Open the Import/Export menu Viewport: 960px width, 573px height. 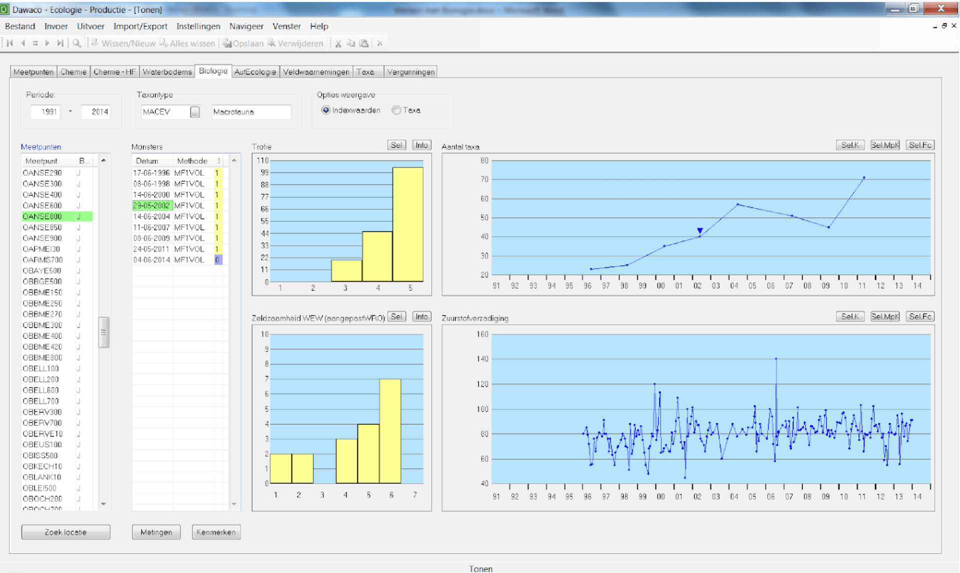tap(140, 26)
